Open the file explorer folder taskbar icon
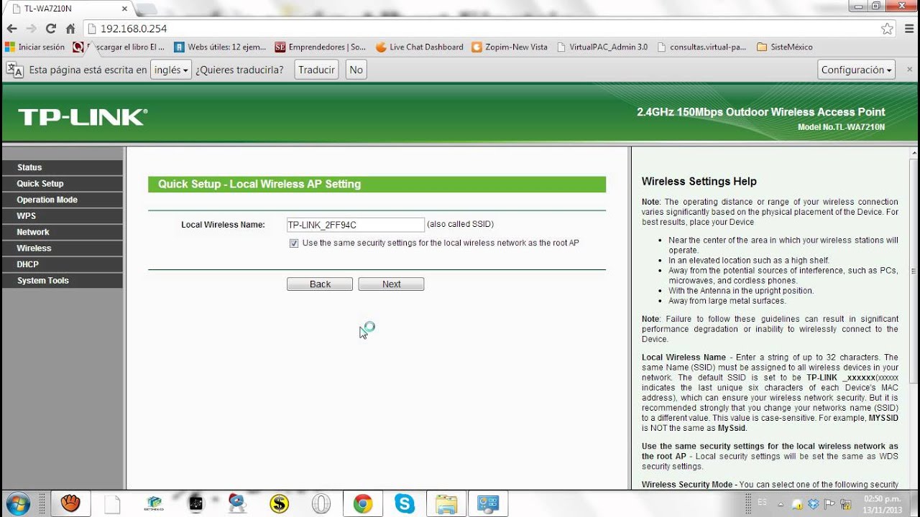This screenshot has height=517, width=920. [x=446, y=504]
